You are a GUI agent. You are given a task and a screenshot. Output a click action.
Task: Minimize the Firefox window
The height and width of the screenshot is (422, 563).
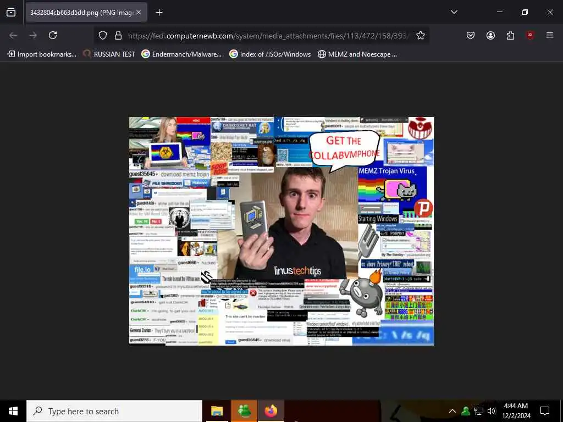[x=499, y=12]
